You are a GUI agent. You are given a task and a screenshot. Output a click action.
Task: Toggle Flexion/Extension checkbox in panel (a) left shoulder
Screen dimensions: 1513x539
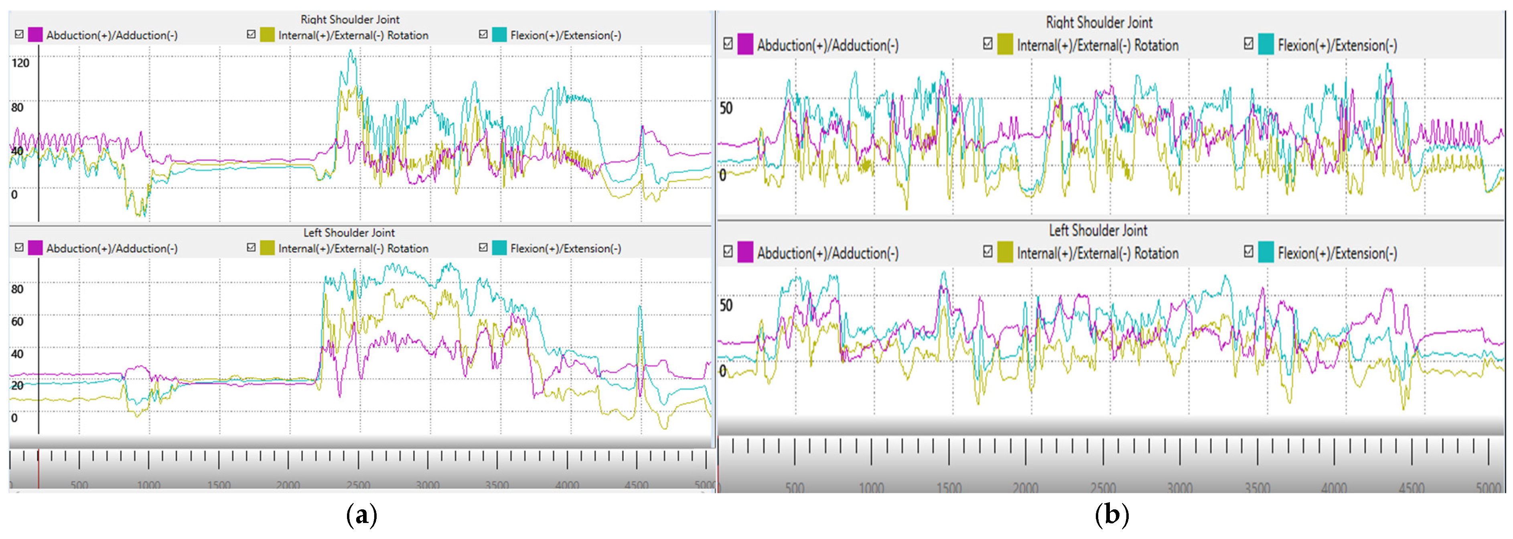483,248
